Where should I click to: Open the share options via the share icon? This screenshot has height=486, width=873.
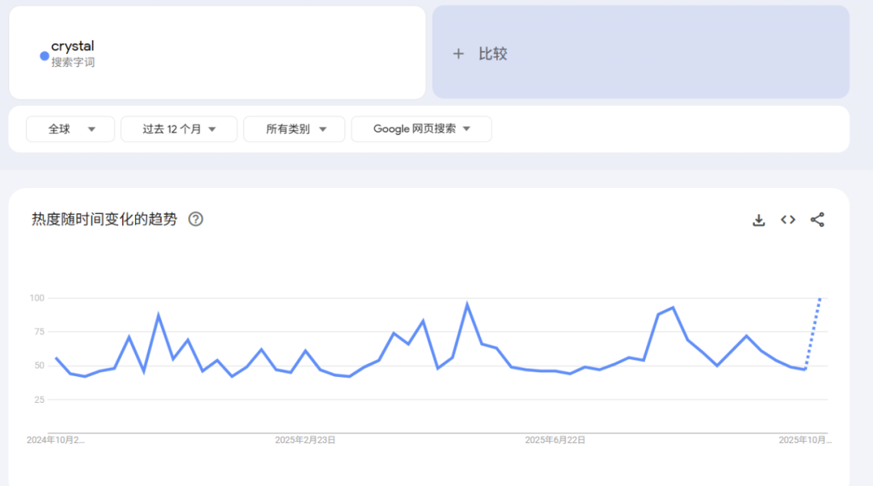pos(817,219)
